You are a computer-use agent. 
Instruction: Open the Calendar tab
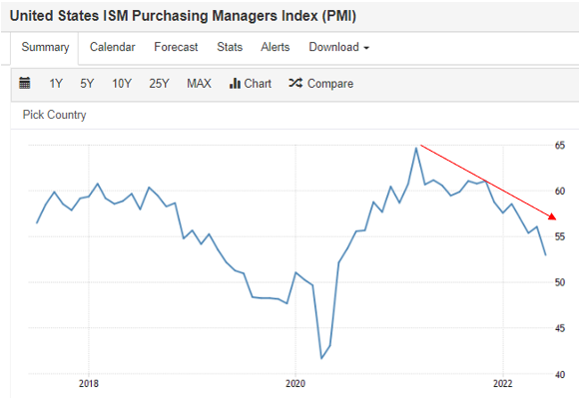click(x=113, y=47)
